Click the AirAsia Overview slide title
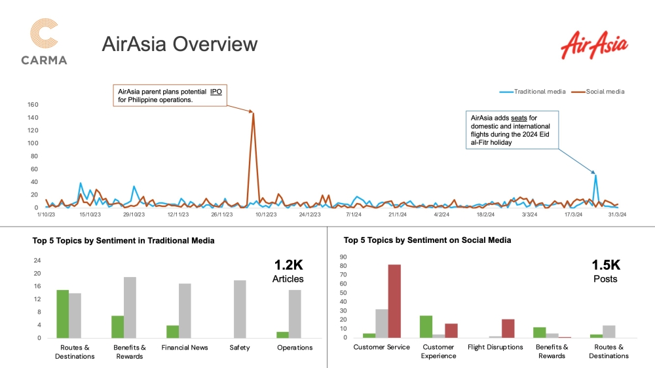The image size is (655, 368). coord(179,45)
